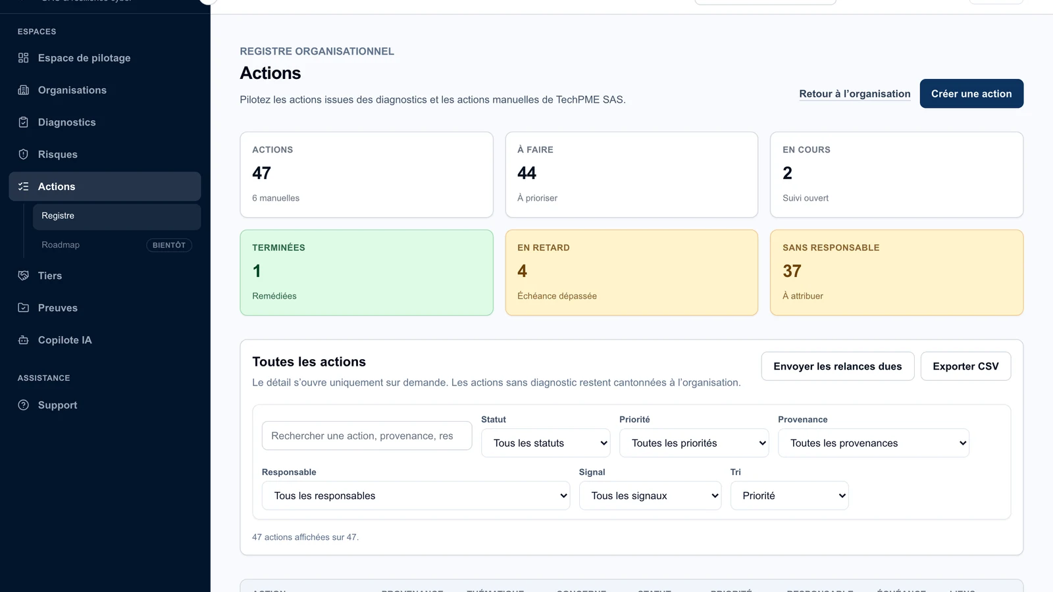Viewport: 1053px width, 592px height.
Task: Click the ASSISTANCE section label
Action: point(43,378)
